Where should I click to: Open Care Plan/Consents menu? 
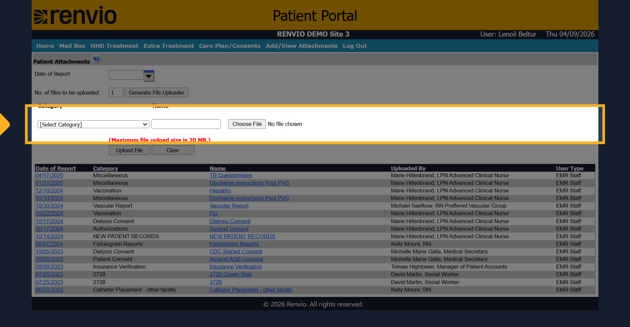[x=230, y=46]
